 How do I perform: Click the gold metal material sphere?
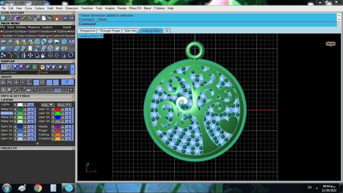point(42,67)
